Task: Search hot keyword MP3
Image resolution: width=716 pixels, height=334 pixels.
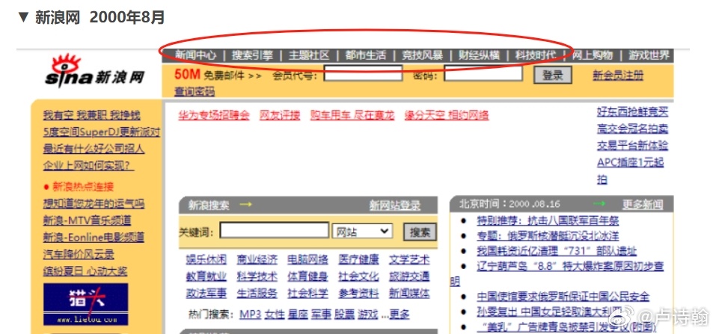Action: click(x=250, y=315)
